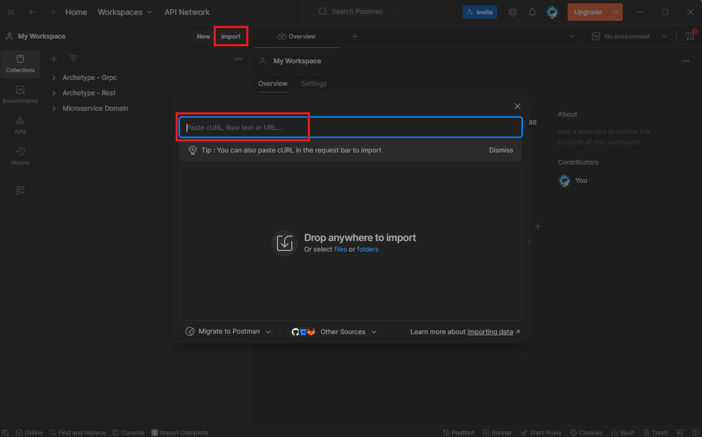Click Start Proxy in status bar
This screenshot has height=437, width=702.
click(541, 433)
